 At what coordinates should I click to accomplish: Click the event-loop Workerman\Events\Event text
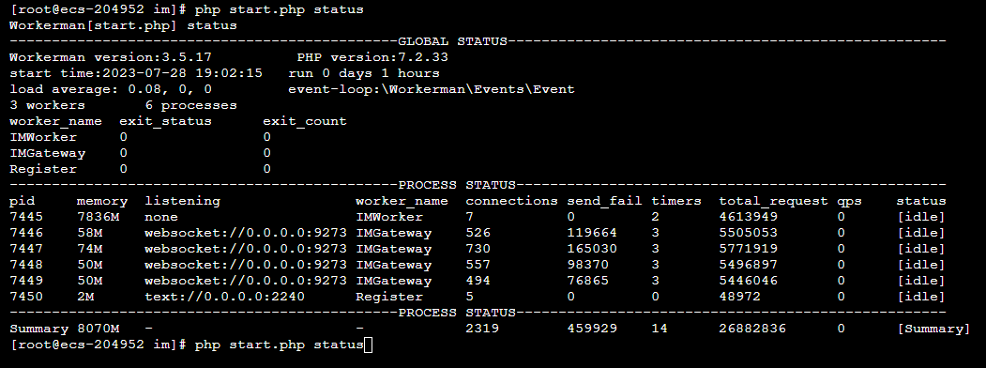click(432, 89)
